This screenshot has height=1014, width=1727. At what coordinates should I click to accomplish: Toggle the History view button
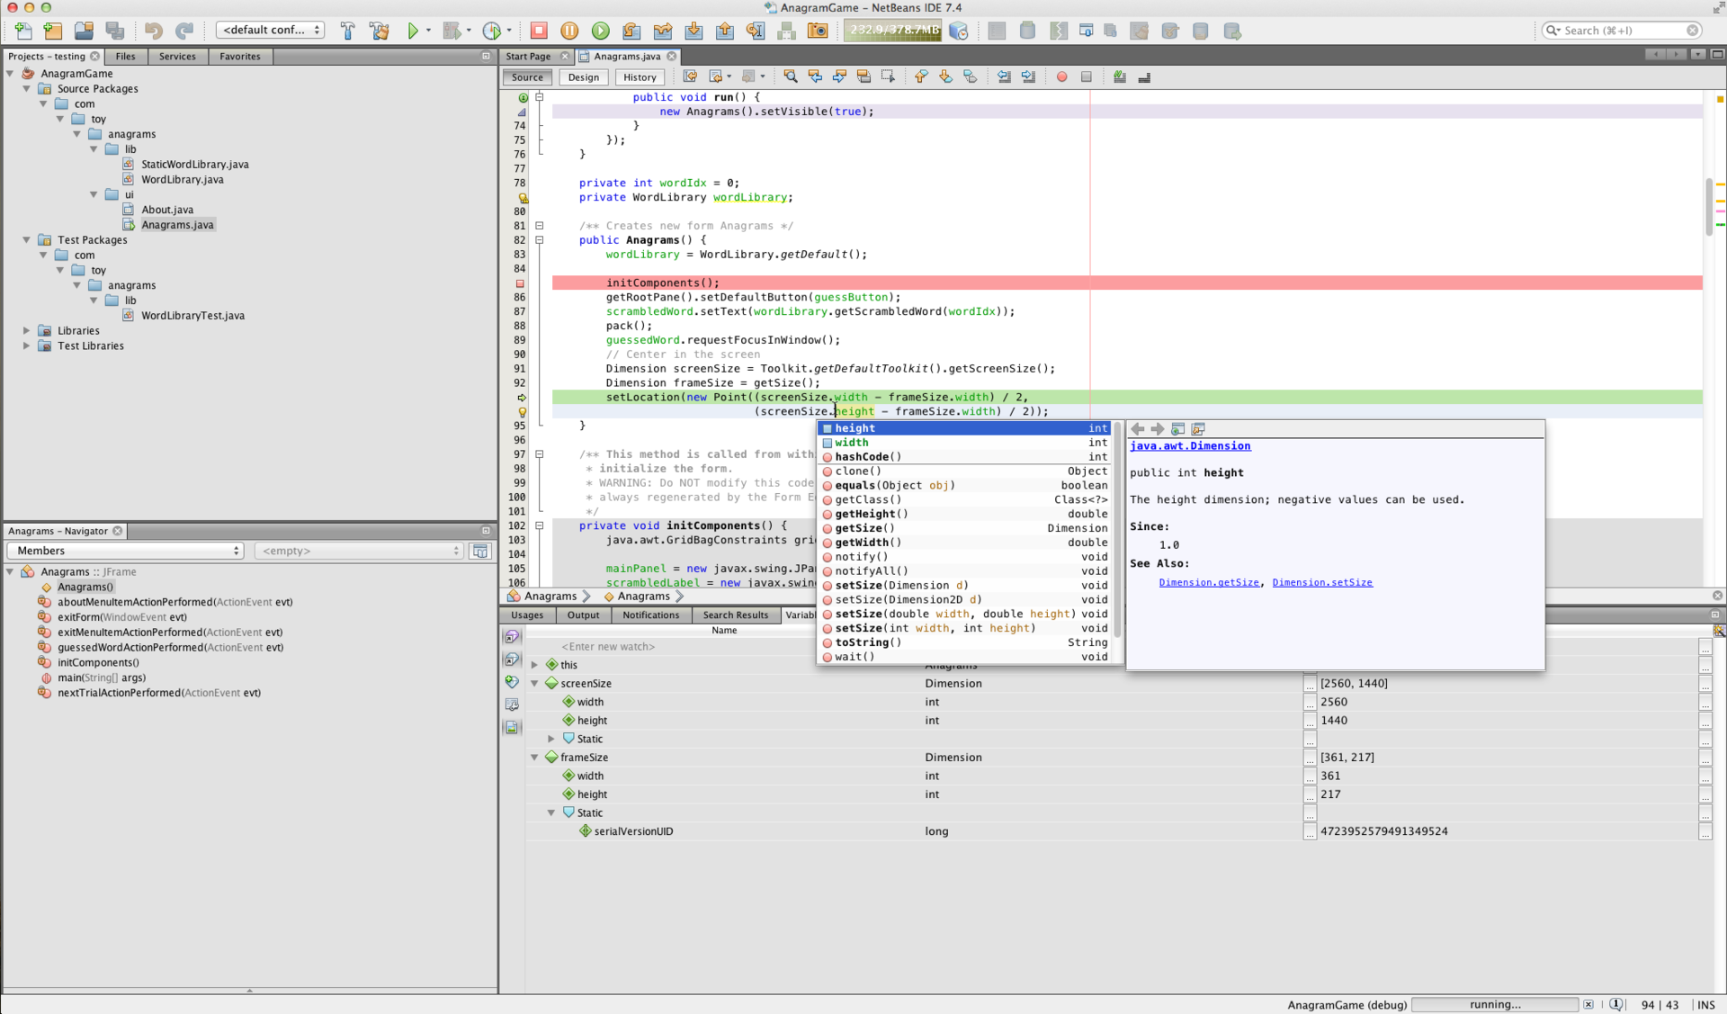click(640, 77)
